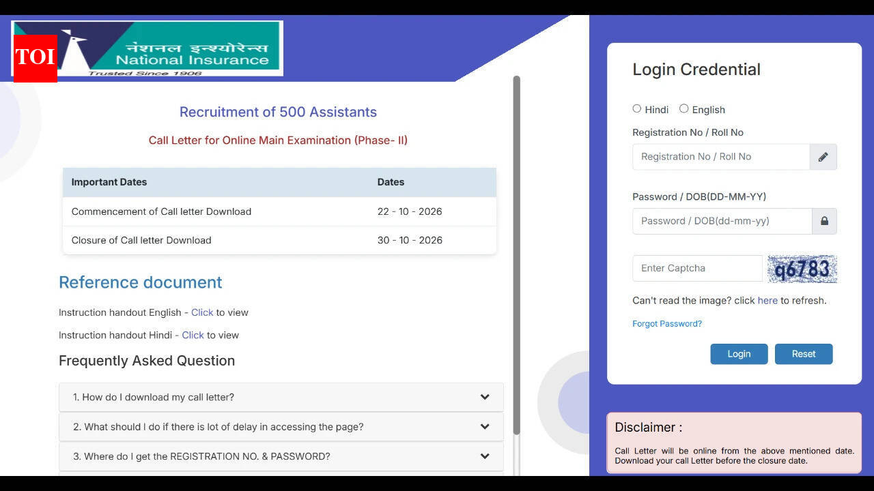Viewport: 874px width, 491px height.
Task: Click 'Closure of Call letter Download' row text
Action: click(141, 240)
